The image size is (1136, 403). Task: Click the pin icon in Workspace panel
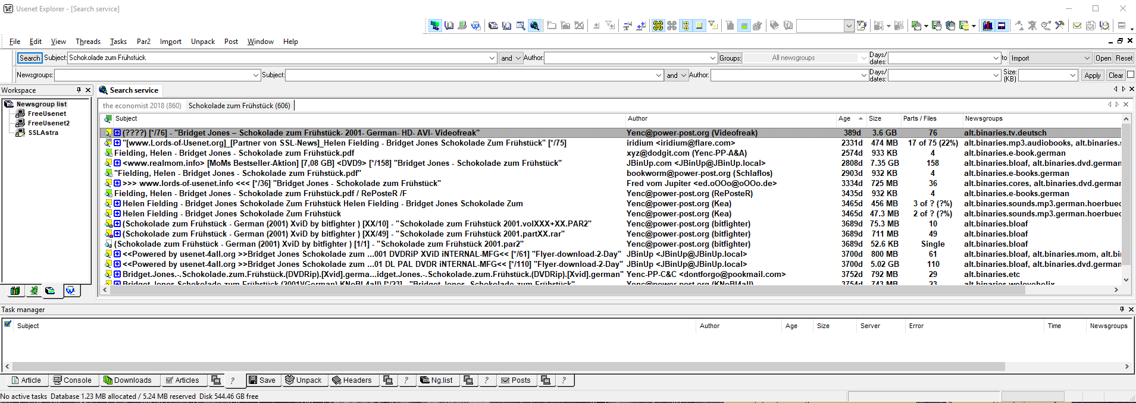coord(79,90)
